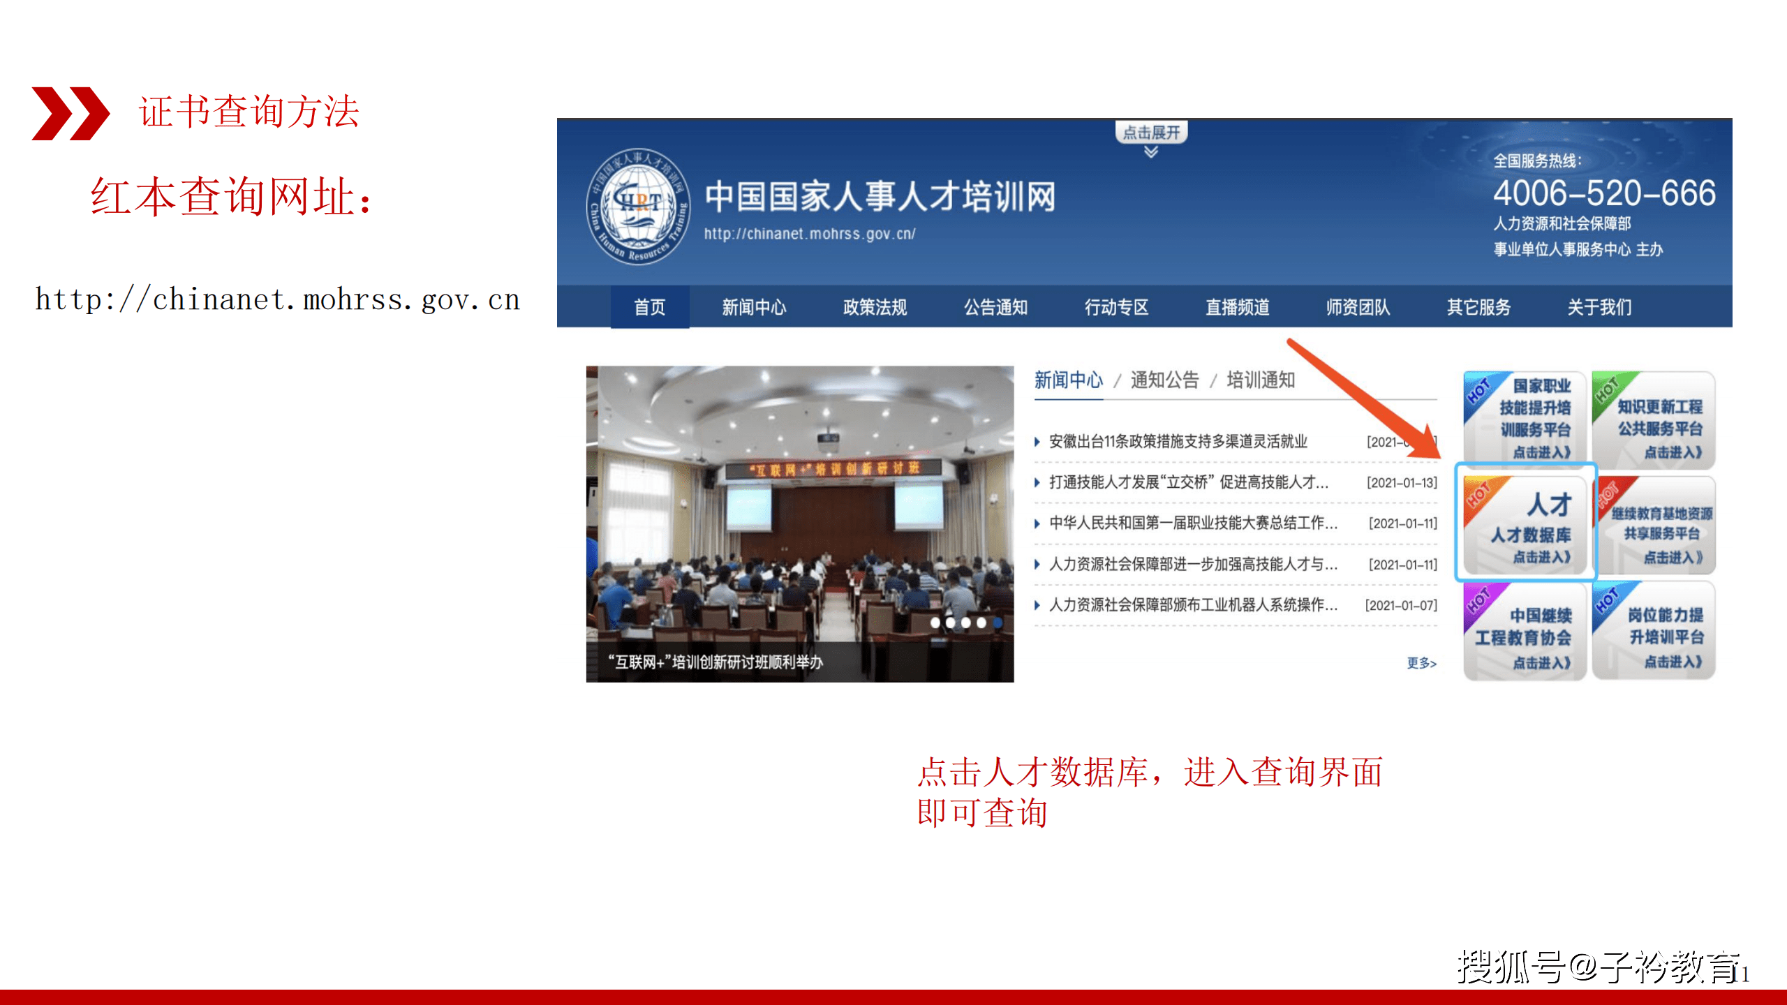The height and width of the screenshot is (1005, 1787).
Task: Open 新闻中心 in the navigation bar
Action: (754, 307)
